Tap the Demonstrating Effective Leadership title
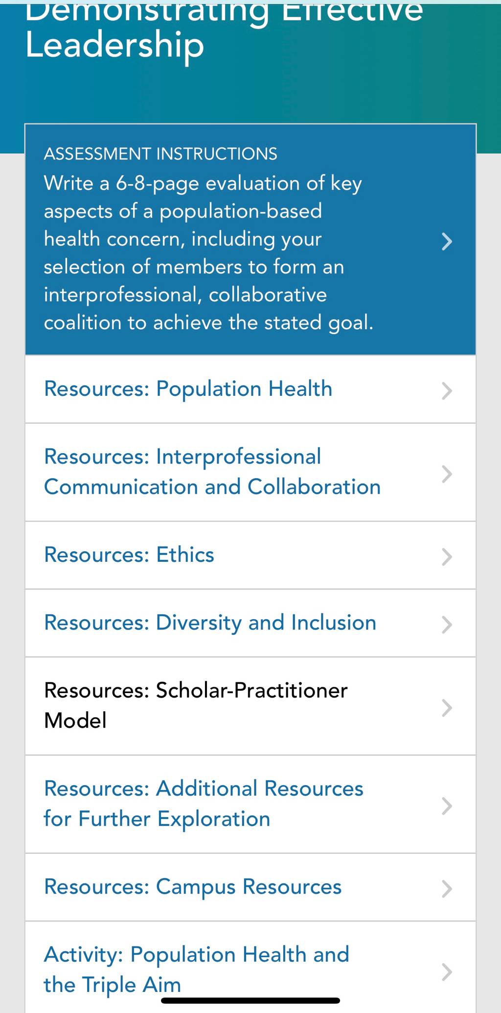Image resolution: width=501 pixels, height=1013 pixels. pyautogui.click(x=224, y=30)
